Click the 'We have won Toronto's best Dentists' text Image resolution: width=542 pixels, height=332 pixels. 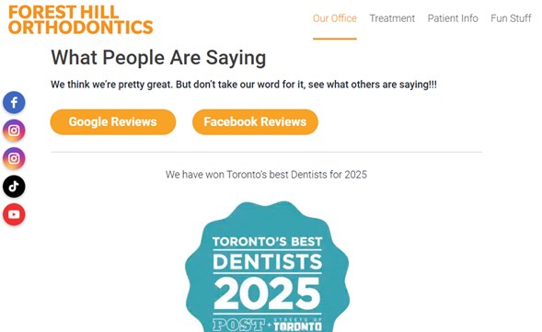tap(266, 175)
